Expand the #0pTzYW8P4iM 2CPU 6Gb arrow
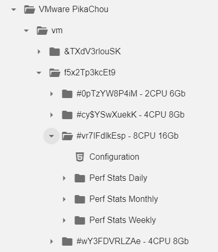Screen dimensions: 218x252 click(x=51, y=94)
